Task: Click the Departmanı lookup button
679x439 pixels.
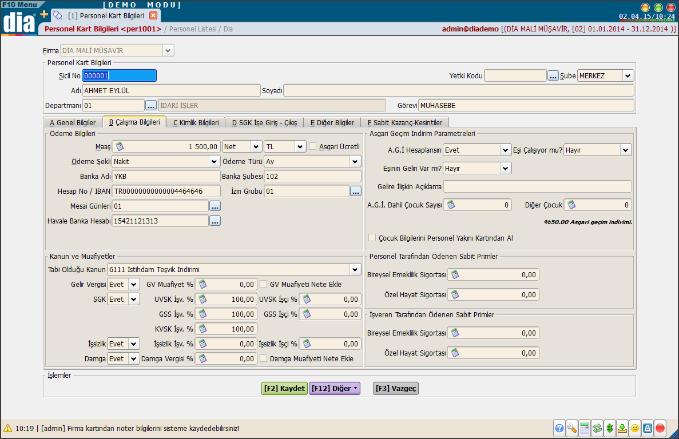Action: pos(150,106)
